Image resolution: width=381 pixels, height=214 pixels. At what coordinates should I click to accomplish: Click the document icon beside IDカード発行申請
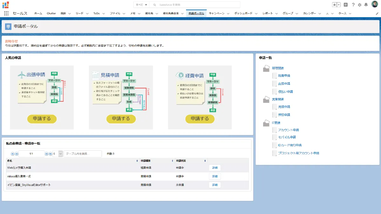pos(275,145)
